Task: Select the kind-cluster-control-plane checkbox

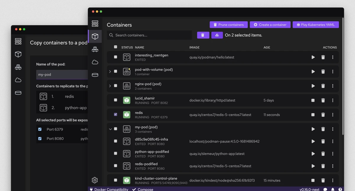Action: pyautogui.click(x=115, y=180)
